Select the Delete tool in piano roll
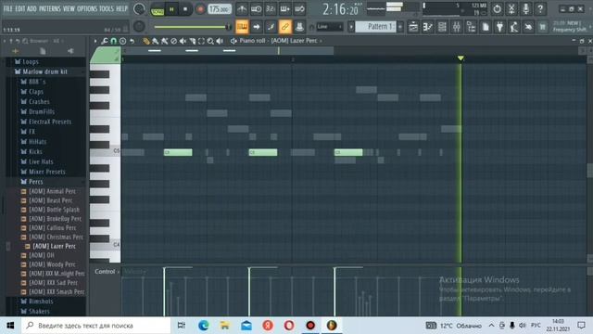This screenshot has width=593, height=334. 173,41
